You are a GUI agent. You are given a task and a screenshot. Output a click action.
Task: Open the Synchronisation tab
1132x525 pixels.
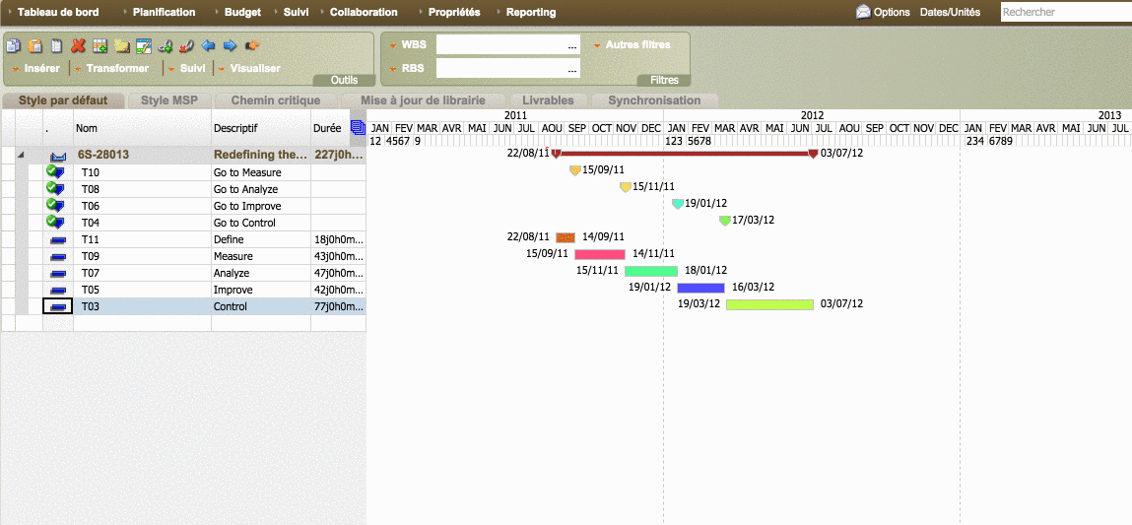pos(655,100)
